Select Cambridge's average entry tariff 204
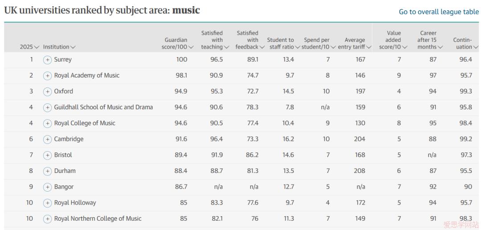The width and height of the screenshot is (481, 230). coord(359,139)
